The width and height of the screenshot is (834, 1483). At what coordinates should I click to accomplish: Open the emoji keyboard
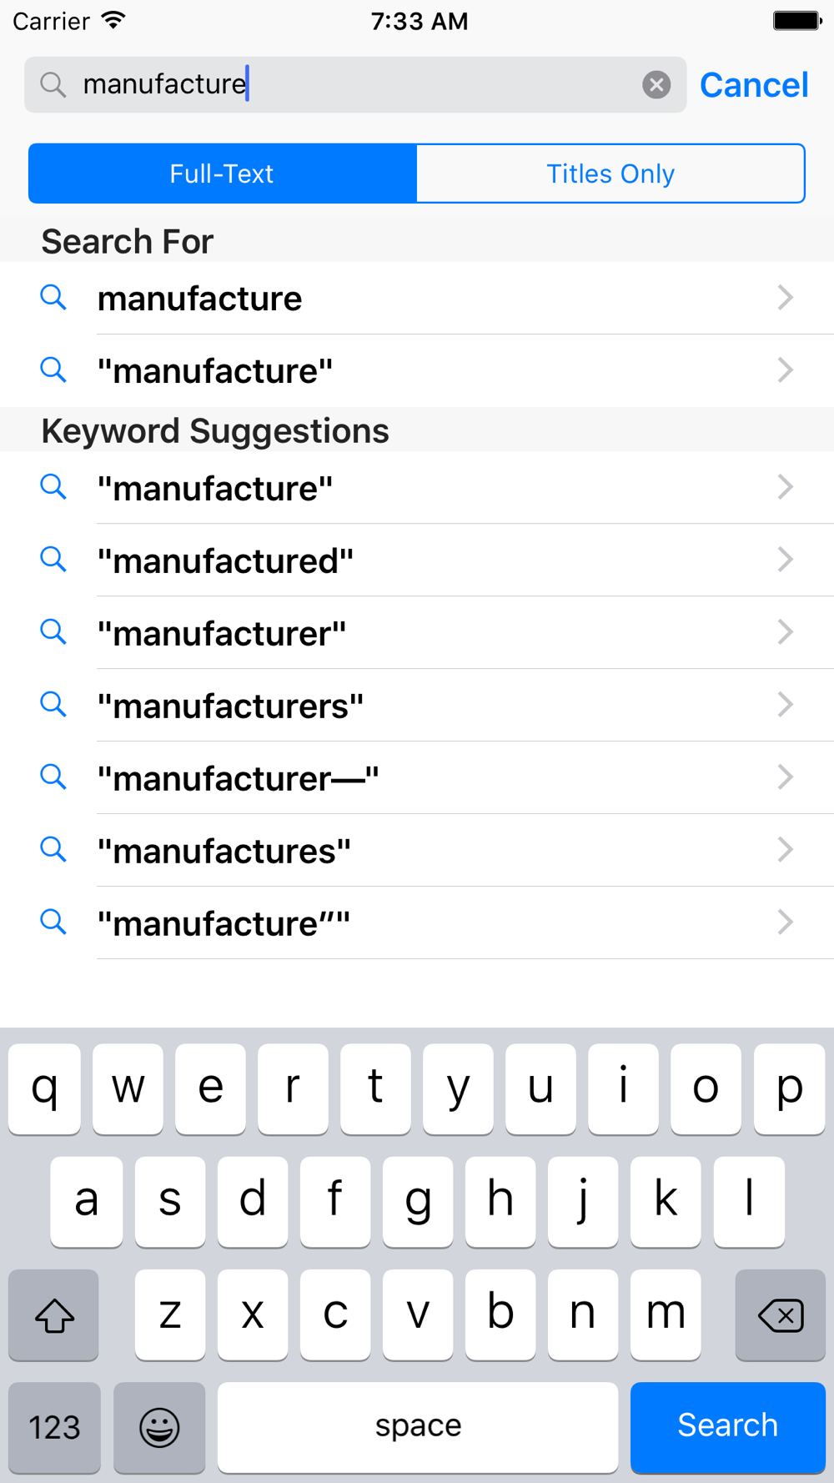pos(159,1427)
